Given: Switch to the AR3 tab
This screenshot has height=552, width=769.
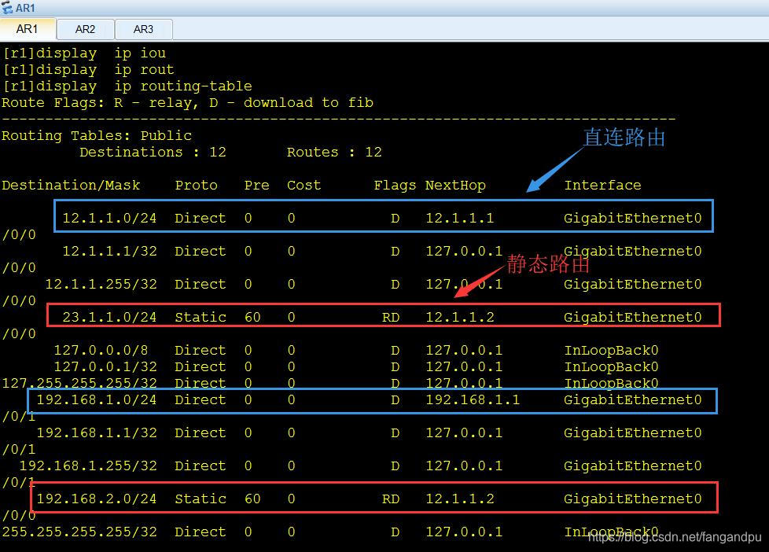Looking at the screenshot, I should click(143, 29).
